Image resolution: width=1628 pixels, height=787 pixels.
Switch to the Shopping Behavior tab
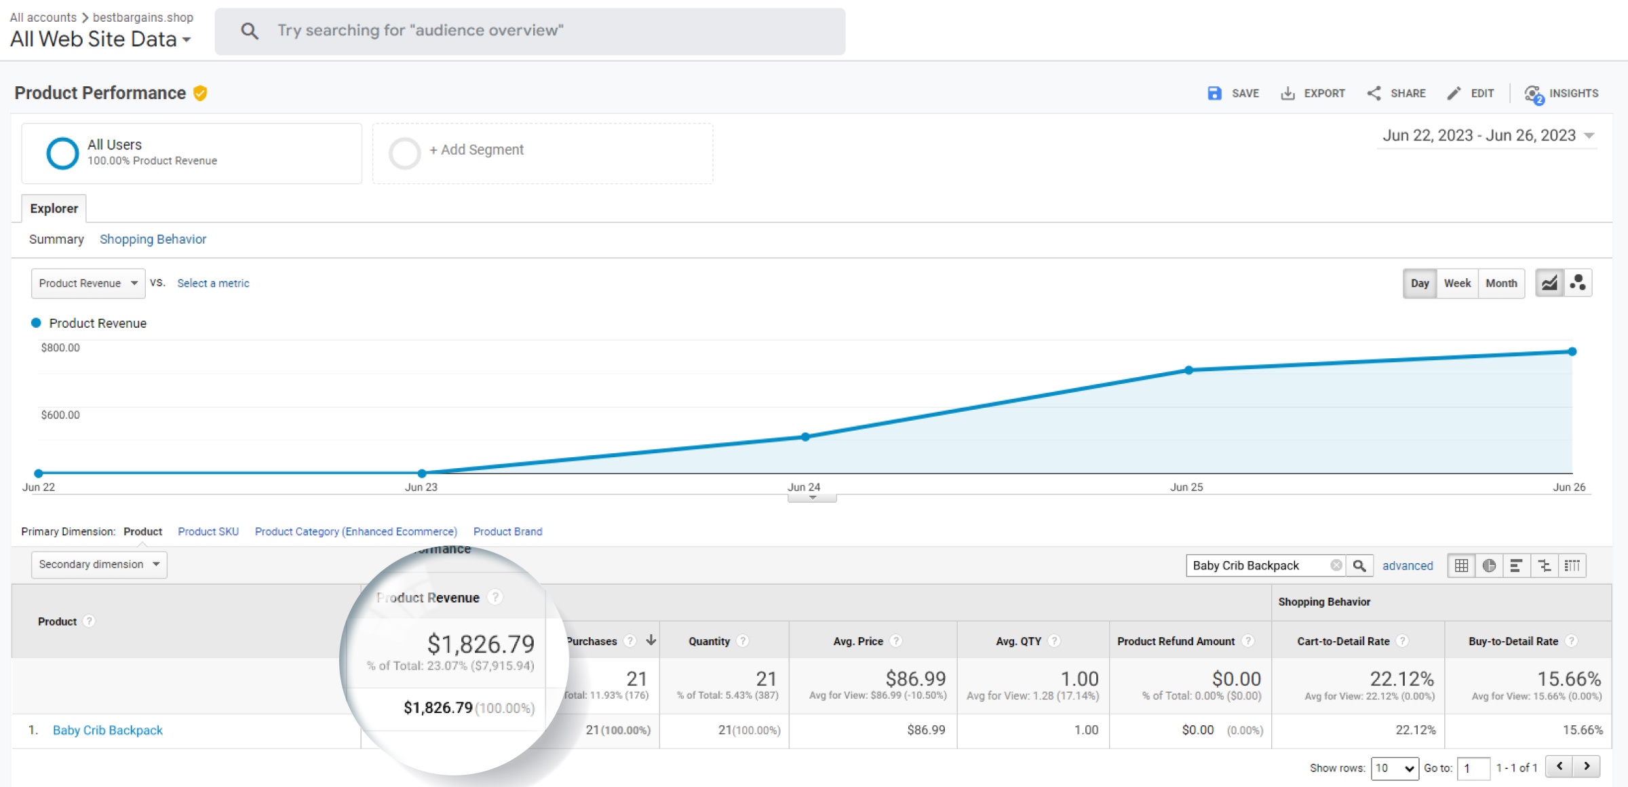pyautogui.click(x=153, y=239)
